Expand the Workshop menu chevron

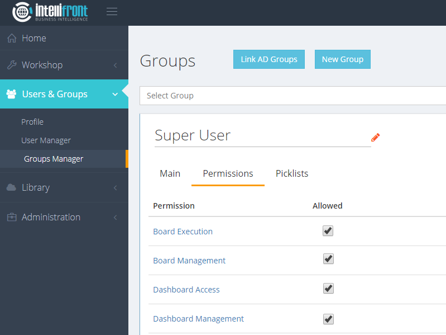(x=115, y=65)
